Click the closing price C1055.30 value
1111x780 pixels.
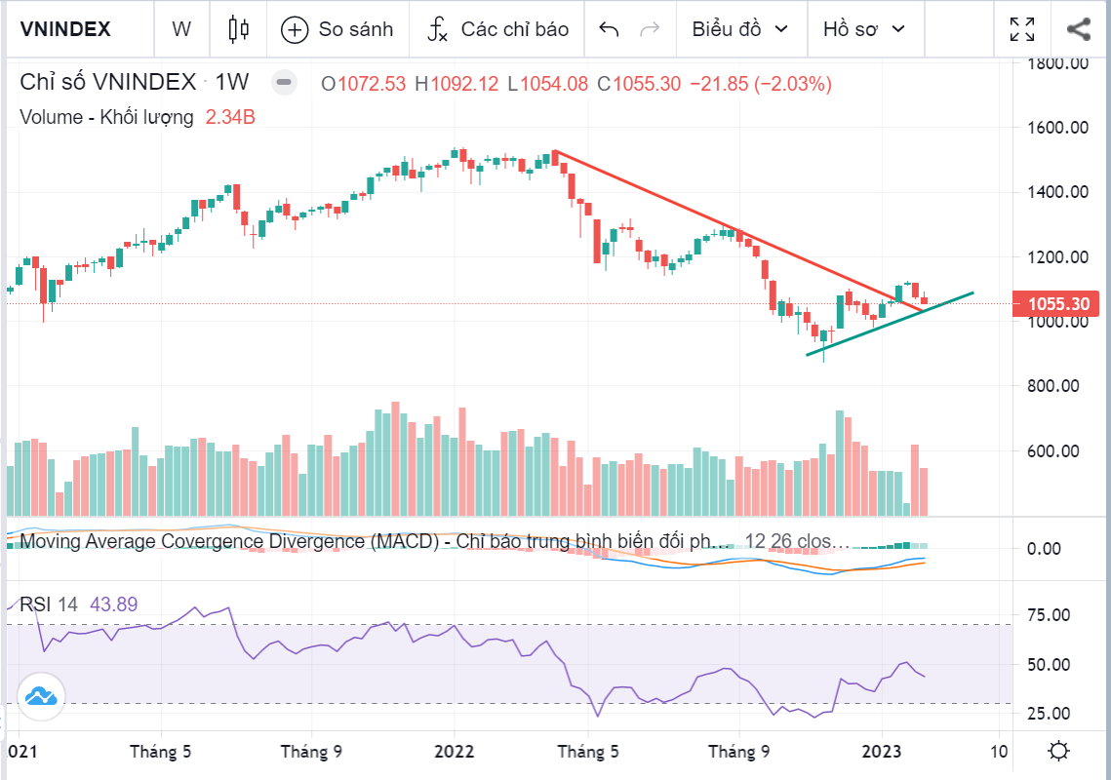(638, 84)
